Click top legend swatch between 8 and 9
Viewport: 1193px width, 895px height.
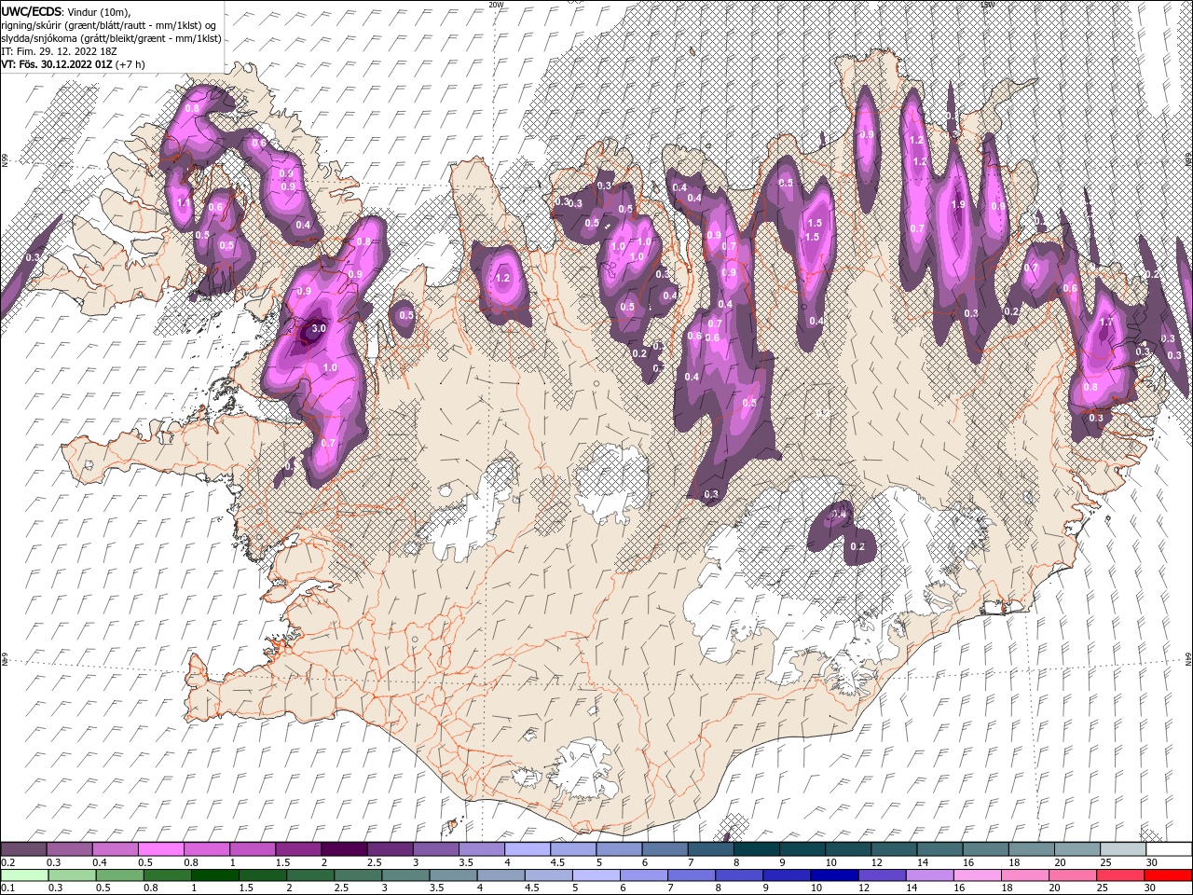756,849
